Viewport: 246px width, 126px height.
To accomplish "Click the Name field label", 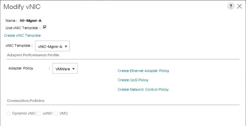I will [x=11, y=21].
